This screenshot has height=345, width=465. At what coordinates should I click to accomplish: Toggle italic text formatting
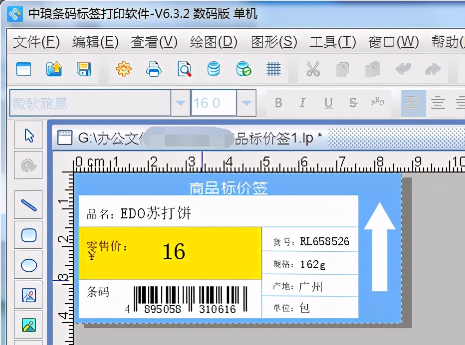click(303, 103)
